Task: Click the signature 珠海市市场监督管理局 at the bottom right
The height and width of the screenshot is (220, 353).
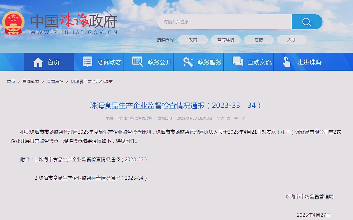Action: (310, 197)
